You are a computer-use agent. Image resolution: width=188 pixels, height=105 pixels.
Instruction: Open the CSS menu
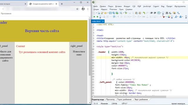click(x=134, y=6)
